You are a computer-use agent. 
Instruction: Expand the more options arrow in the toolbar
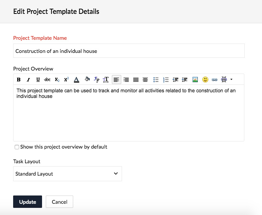(x=232, y=80)
